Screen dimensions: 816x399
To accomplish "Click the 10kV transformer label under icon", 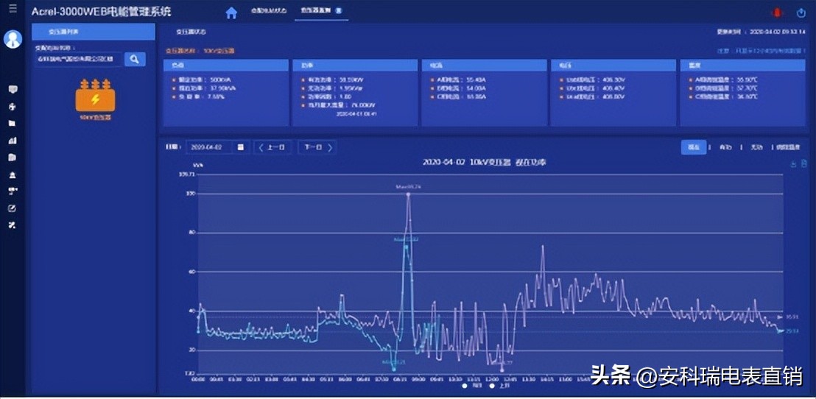I will (x=95, y=118).
